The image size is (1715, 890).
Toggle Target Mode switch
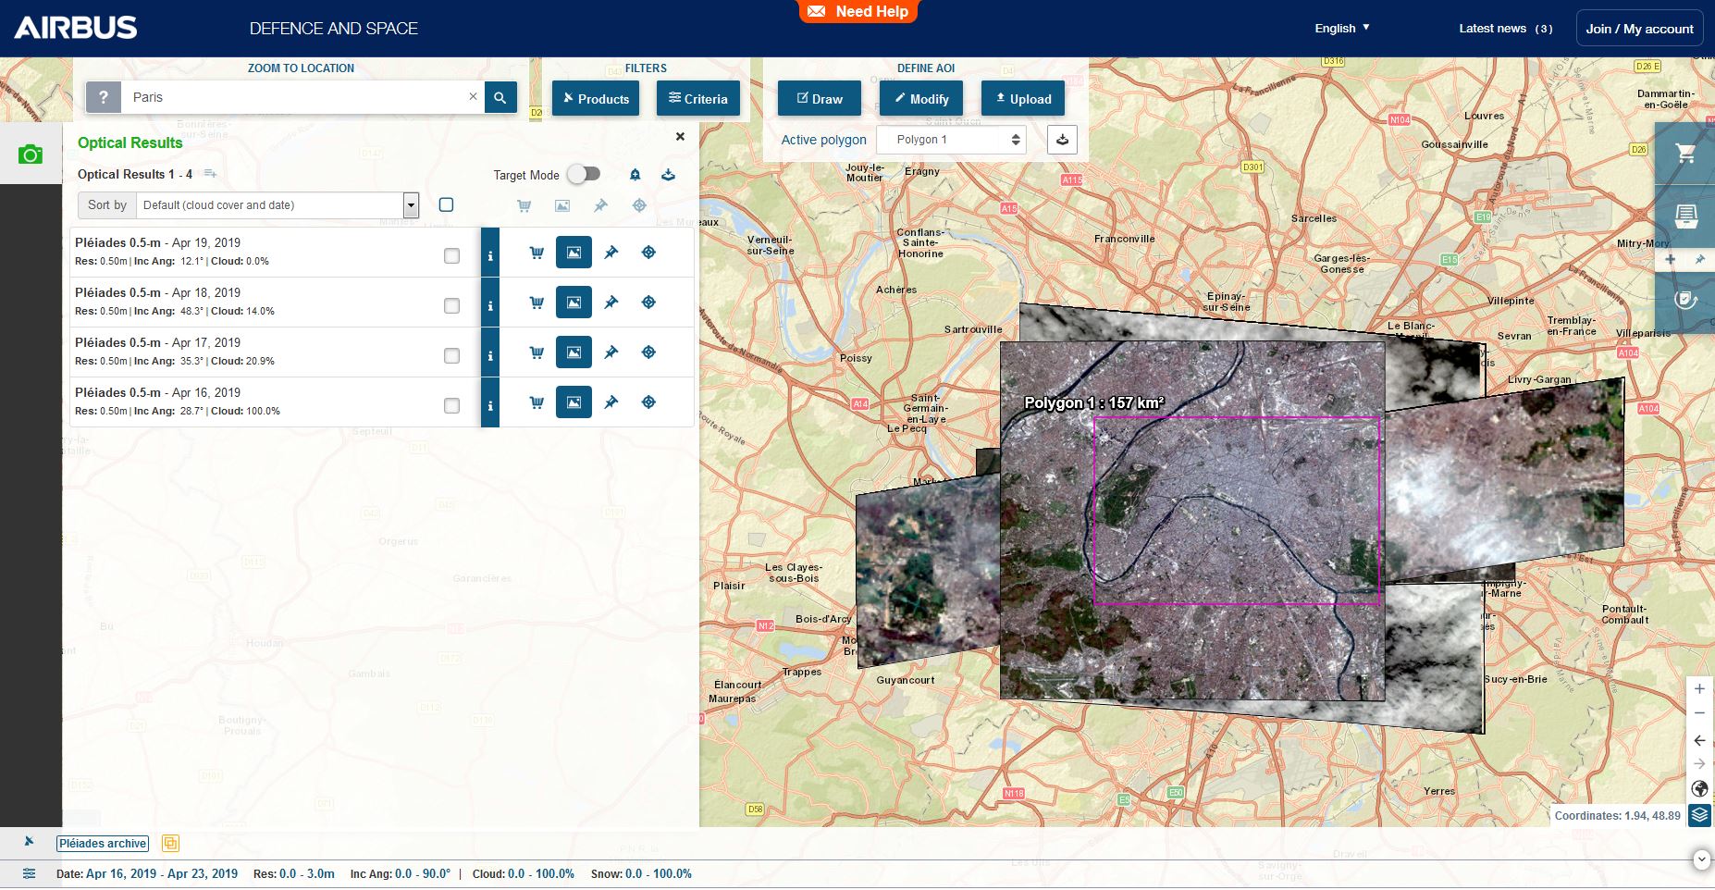[x=584, y=174]
